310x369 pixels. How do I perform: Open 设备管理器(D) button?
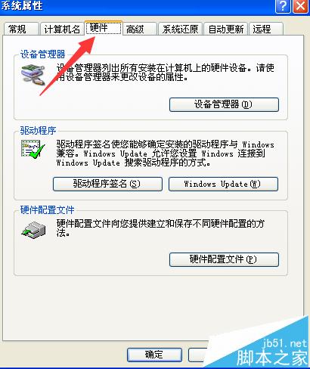coord(224,104)
